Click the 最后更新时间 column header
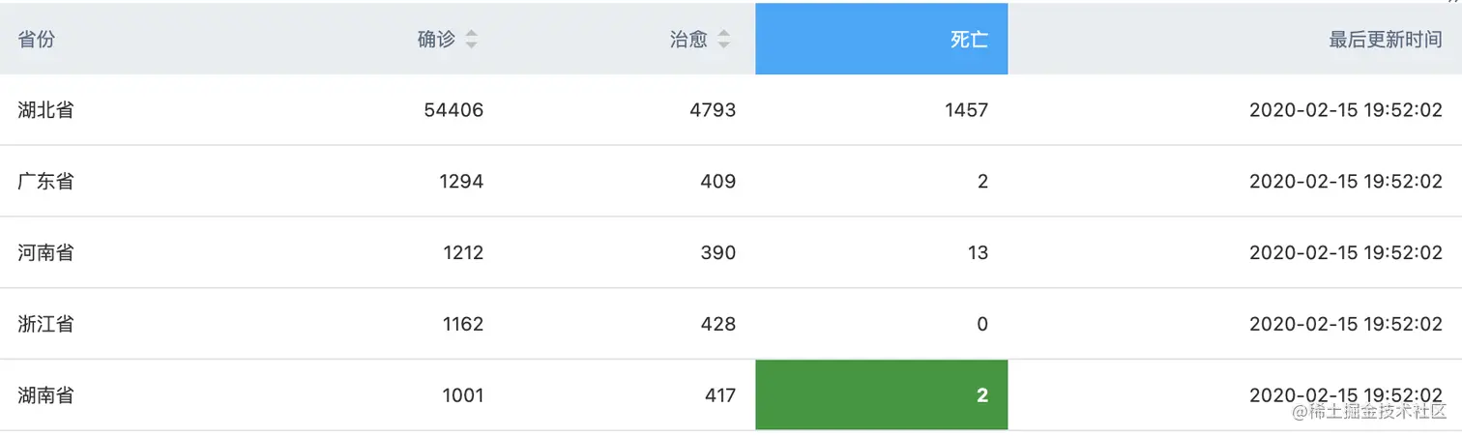1462x436 pixels. click(x=1235, y=39)
